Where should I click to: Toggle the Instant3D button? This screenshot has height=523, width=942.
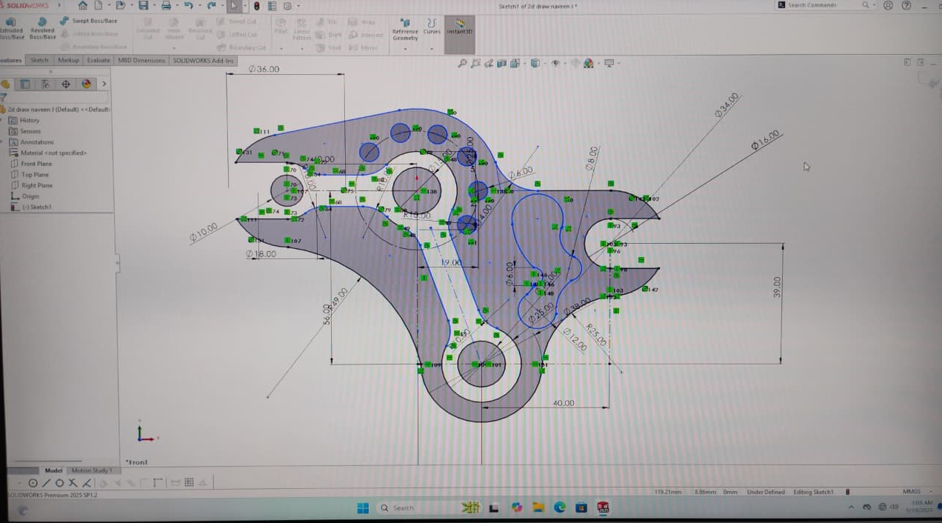point(459,30)
